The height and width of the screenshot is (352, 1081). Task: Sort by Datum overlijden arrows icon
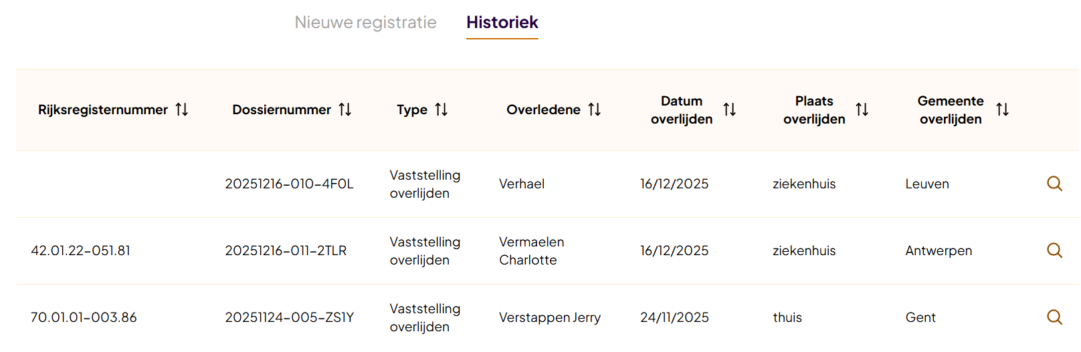pos(730,110)
